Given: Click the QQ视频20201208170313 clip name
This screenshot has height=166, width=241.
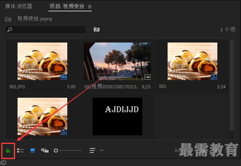Looking at the screenshot, I should tap(112, 87).
